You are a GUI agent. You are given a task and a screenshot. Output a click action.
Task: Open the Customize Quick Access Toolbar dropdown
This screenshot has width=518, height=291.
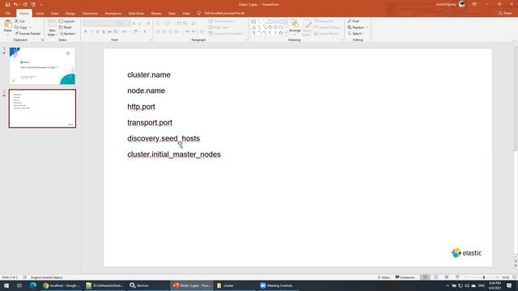pos(41,5)
